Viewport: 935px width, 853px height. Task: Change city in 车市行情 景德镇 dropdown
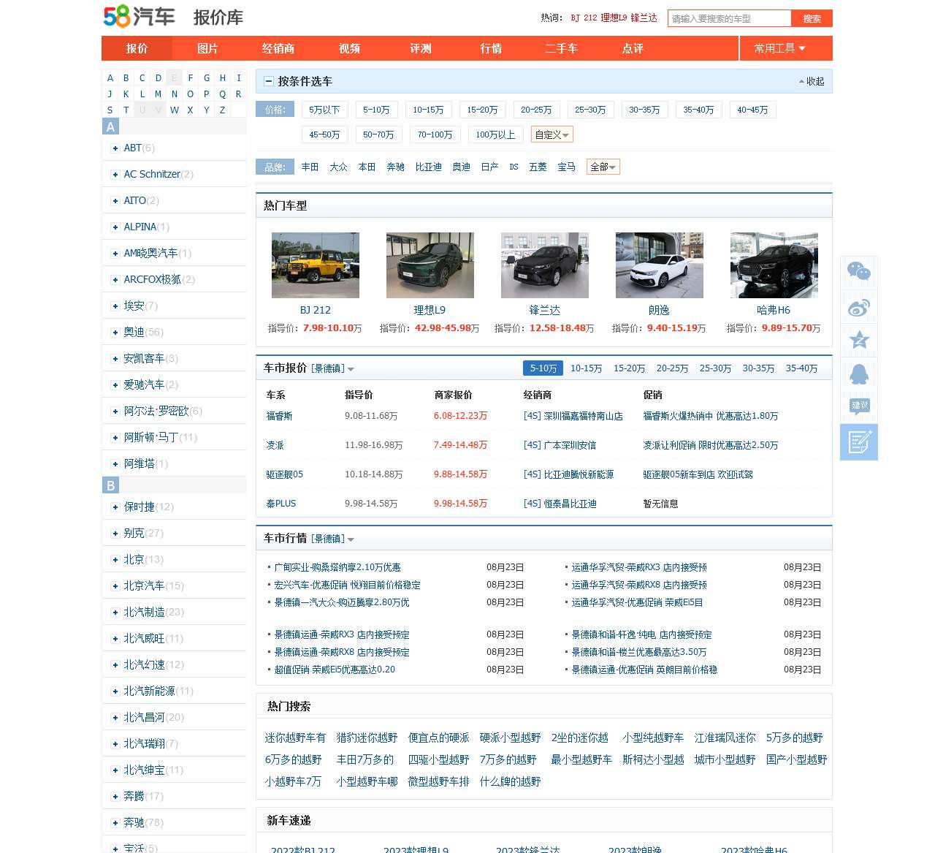332,539
